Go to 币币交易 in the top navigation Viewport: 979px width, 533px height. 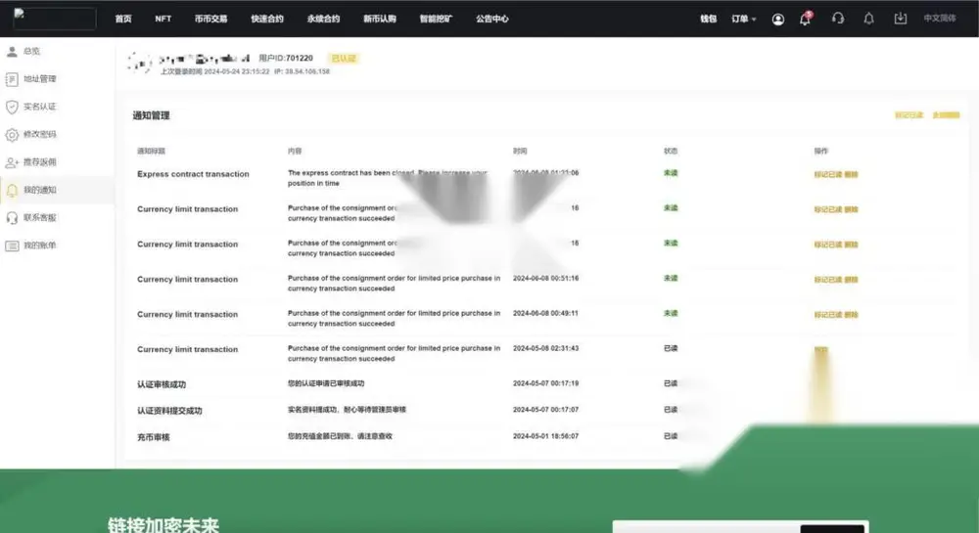pyautogui.click(x=210, y=19)
